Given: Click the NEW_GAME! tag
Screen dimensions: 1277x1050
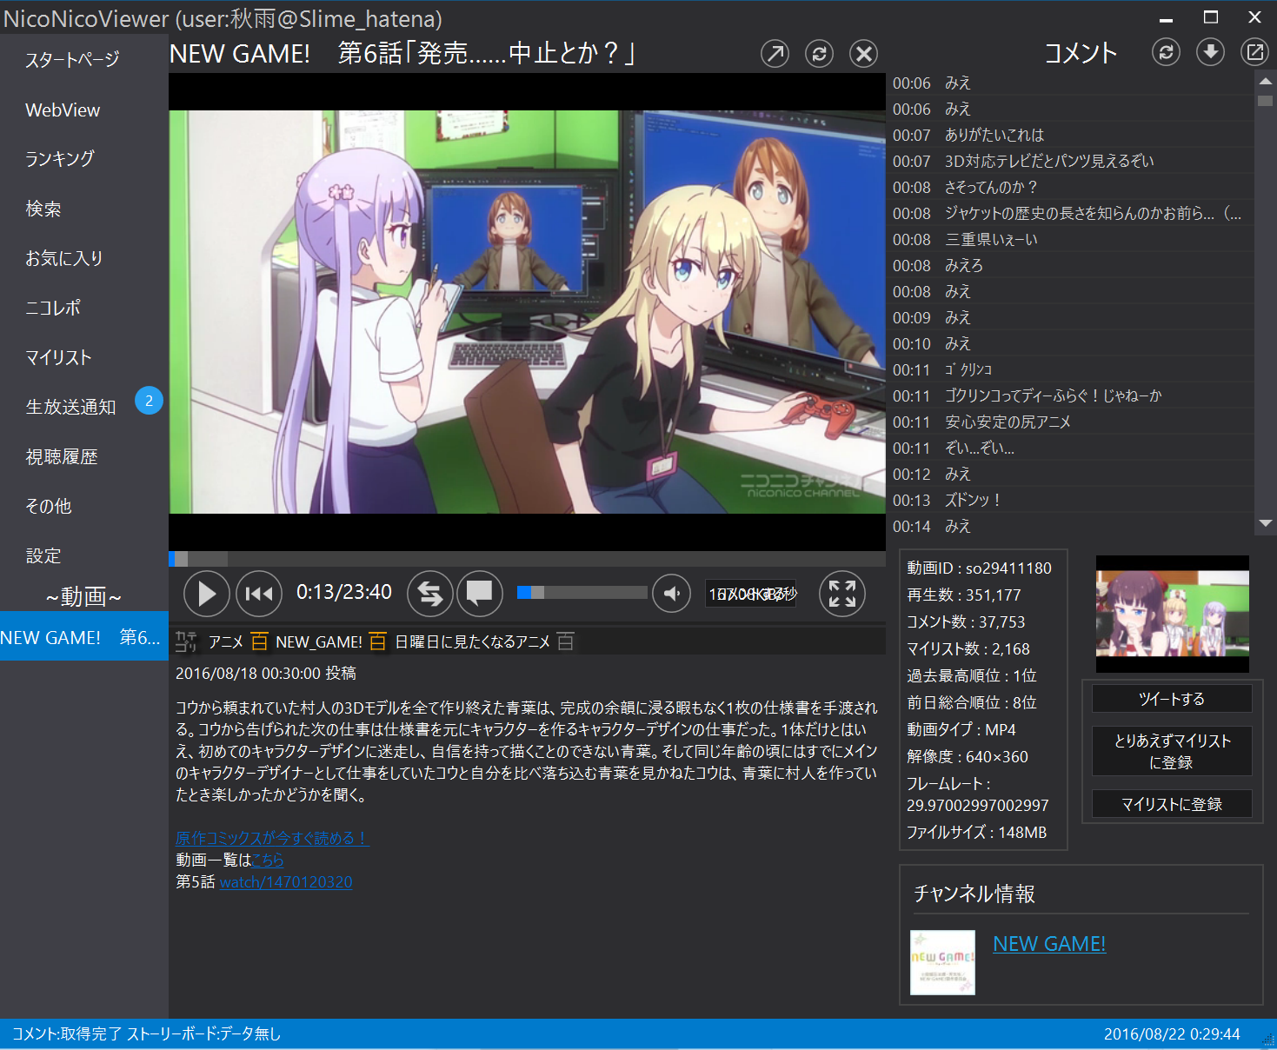Looking at the screenshot, I should (318, 641).
